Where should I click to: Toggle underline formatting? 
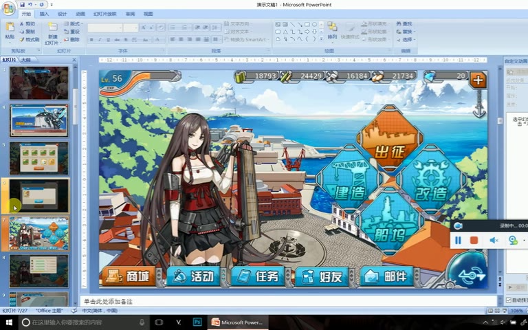point(108,40)
